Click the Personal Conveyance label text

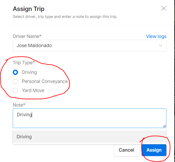(45, 81)
